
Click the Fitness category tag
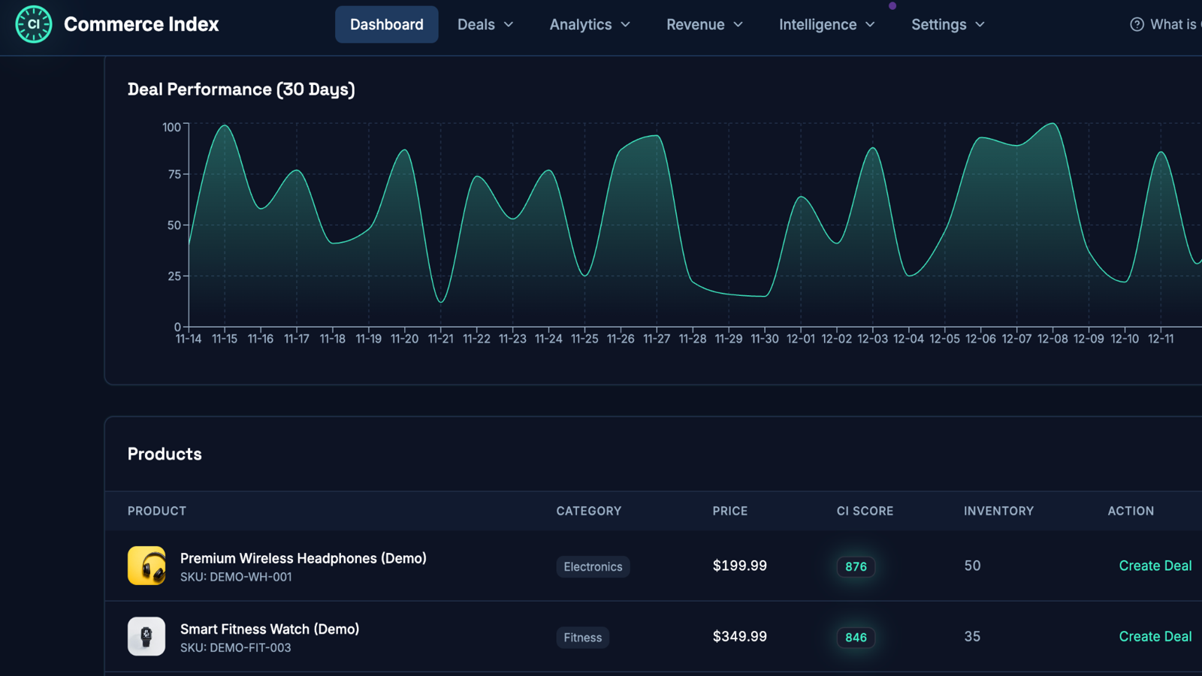(x=582, y=637)
